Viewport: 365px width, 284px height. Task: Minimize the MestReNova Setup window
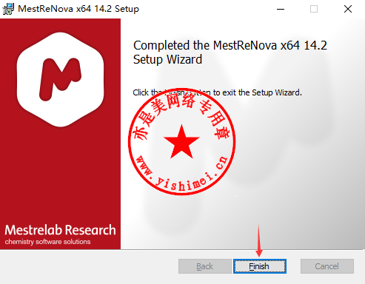281,9
